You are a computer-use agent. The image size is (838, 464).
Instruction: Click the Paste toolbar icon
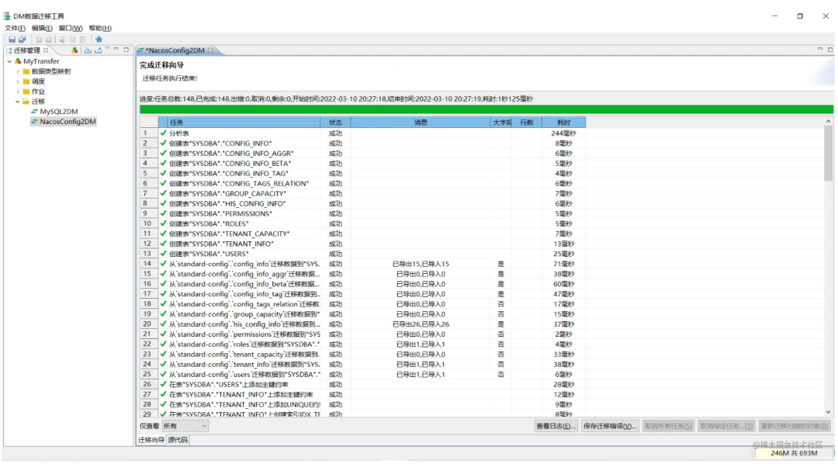(x=82, y=39)
